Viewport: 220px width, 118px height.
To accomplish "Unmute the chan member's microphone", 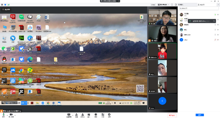I will coord(215,40).
